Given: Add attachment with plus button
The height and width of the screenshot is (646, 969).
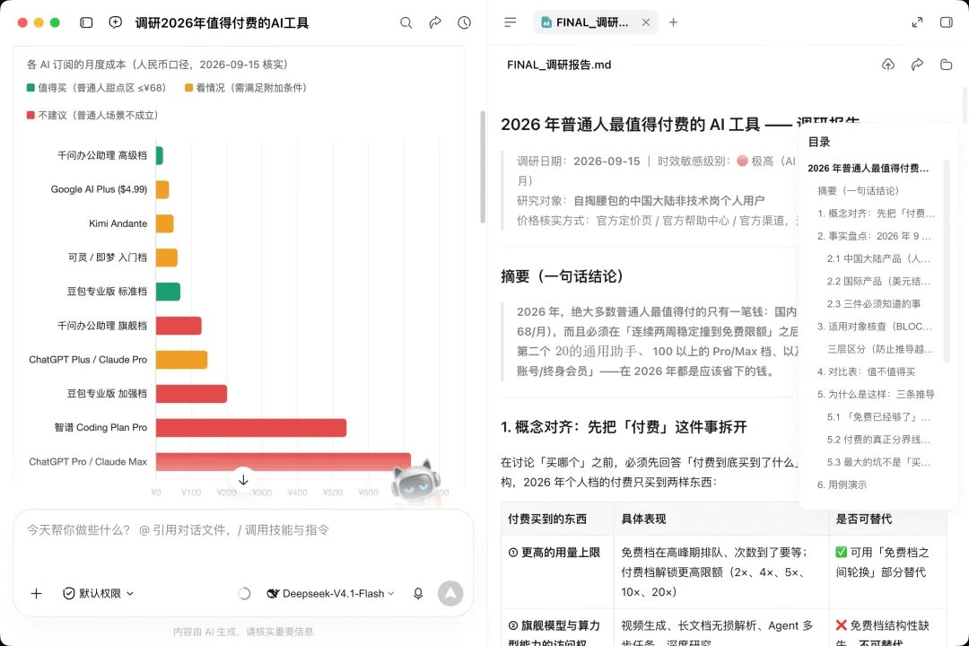Looking at the screenshot, I should (x=37, y=593).
